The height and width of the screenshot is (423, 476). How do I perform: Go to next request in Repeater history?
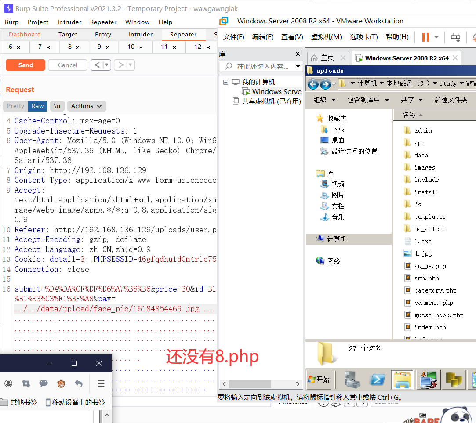point(121,65)
